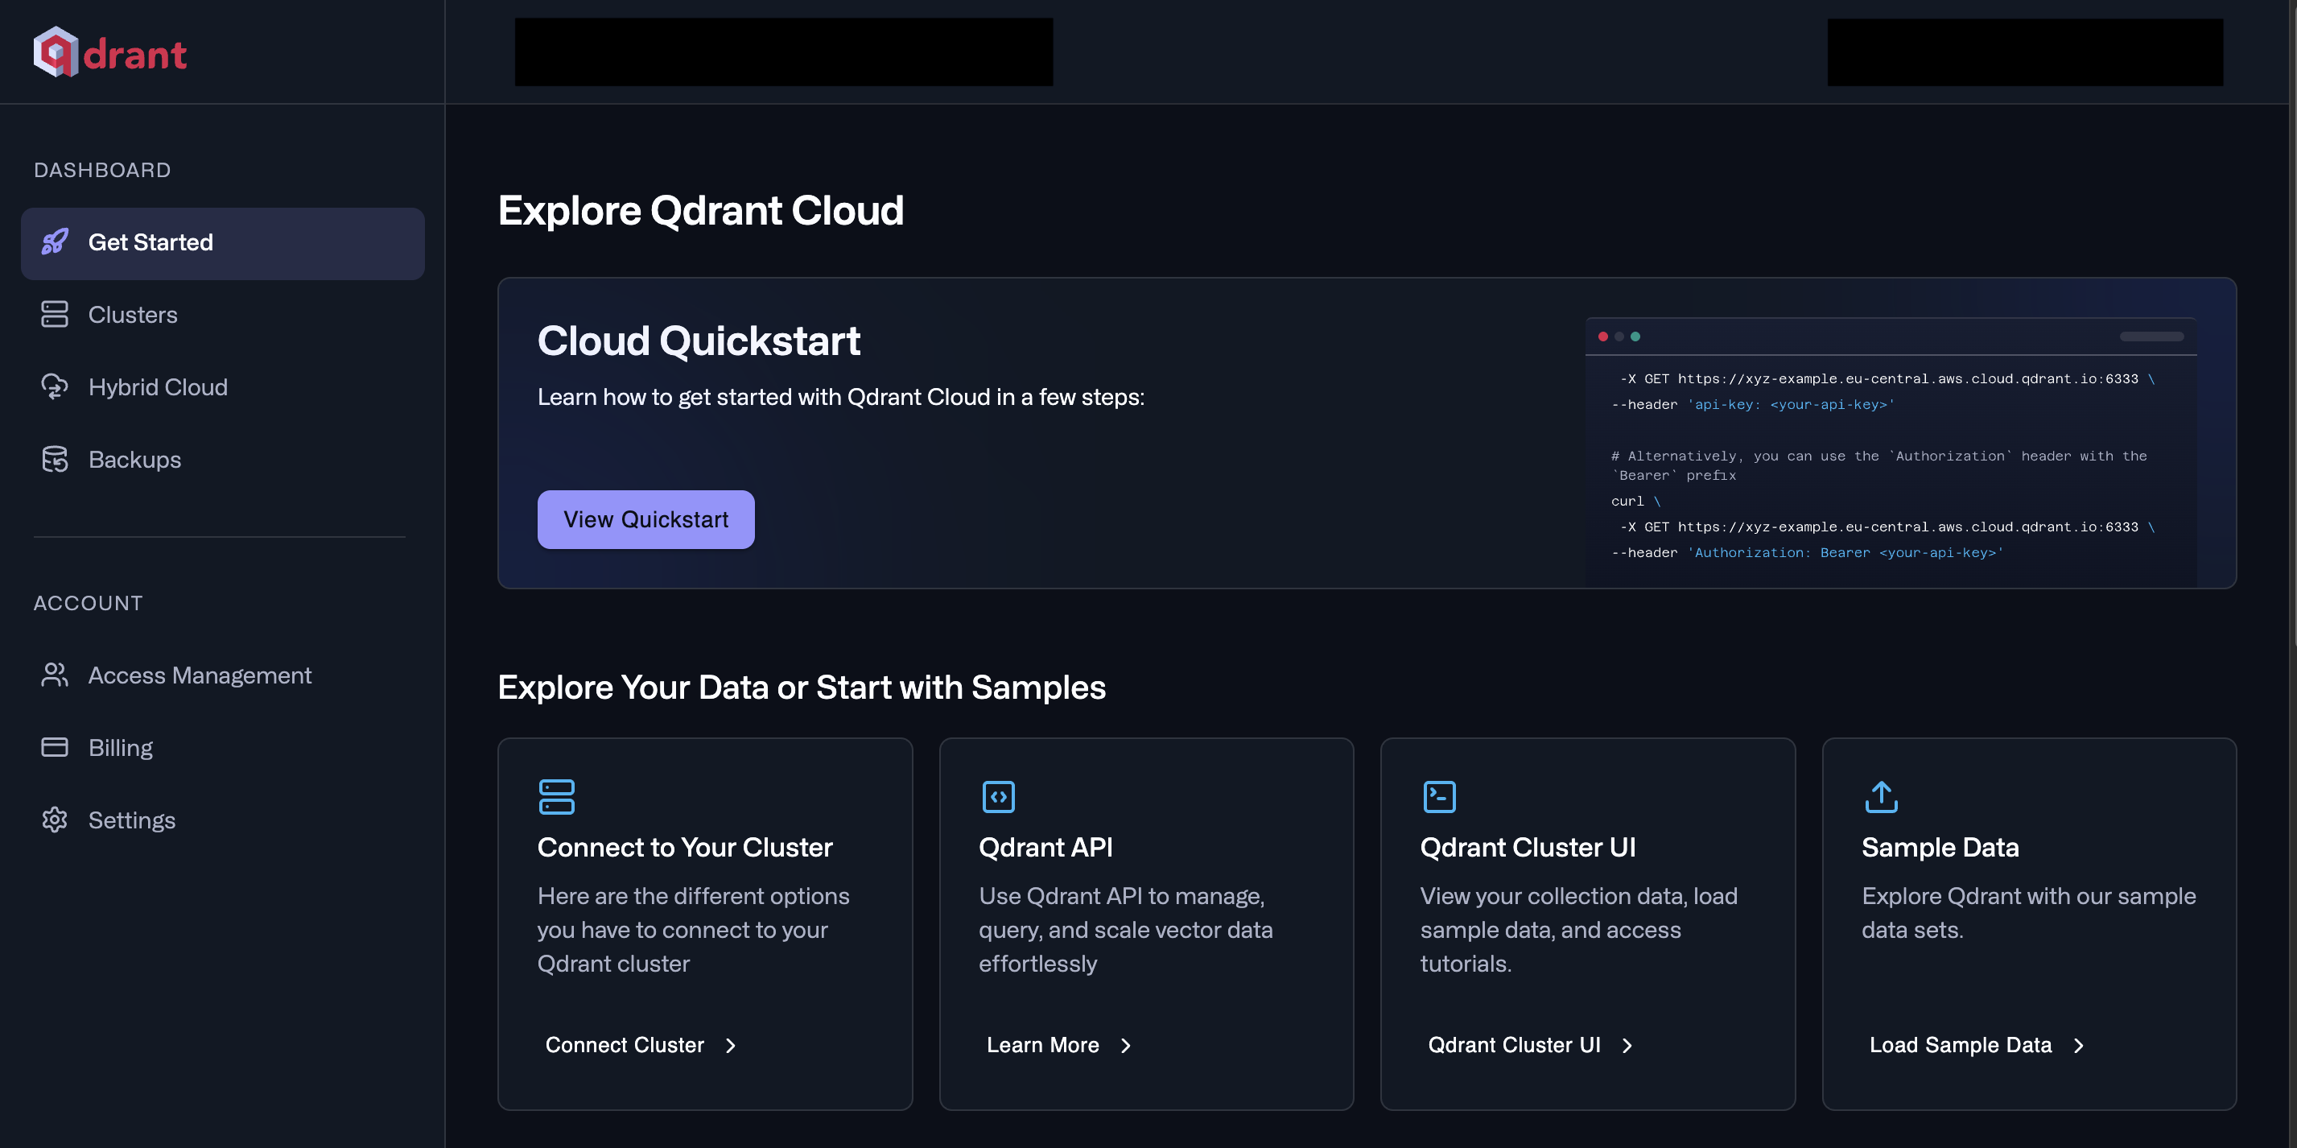Click the Settings gear icon
Image resolution: width=2297 pixels, height=1148 pixels.
[x=55, y=820]
